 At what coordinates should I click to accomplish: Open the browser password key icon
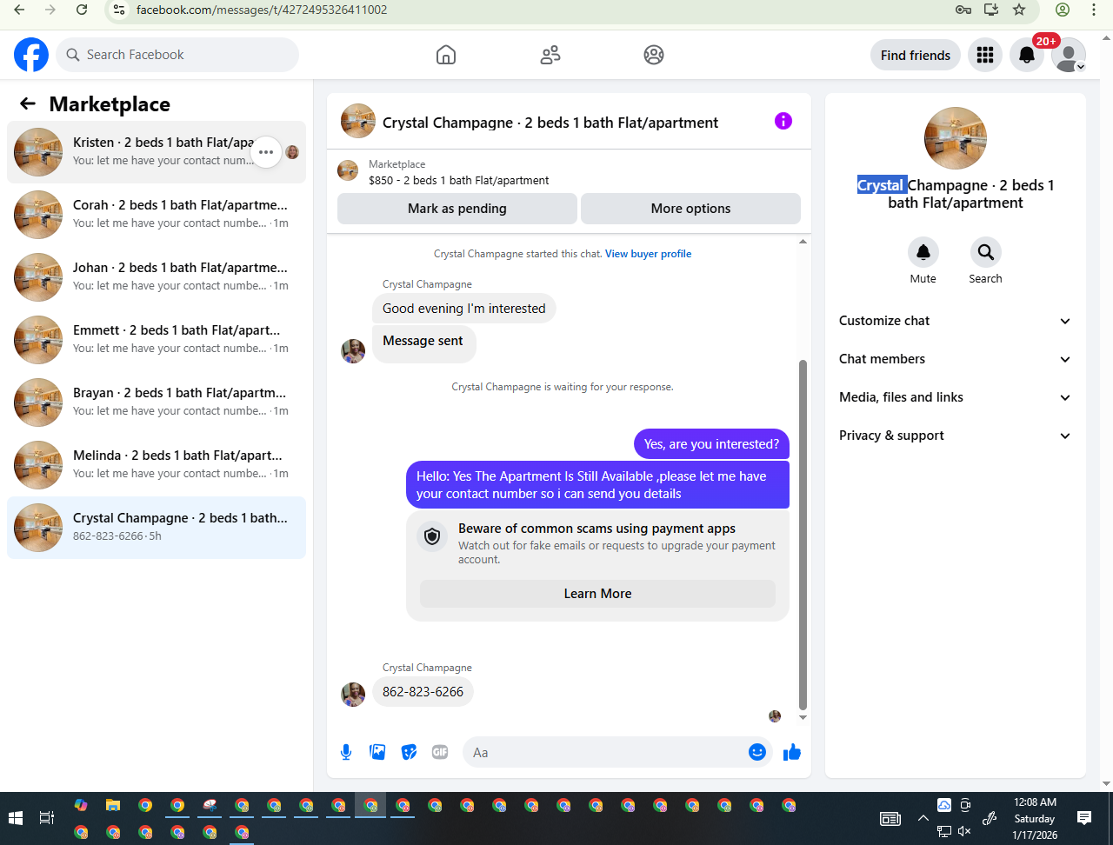963,10
